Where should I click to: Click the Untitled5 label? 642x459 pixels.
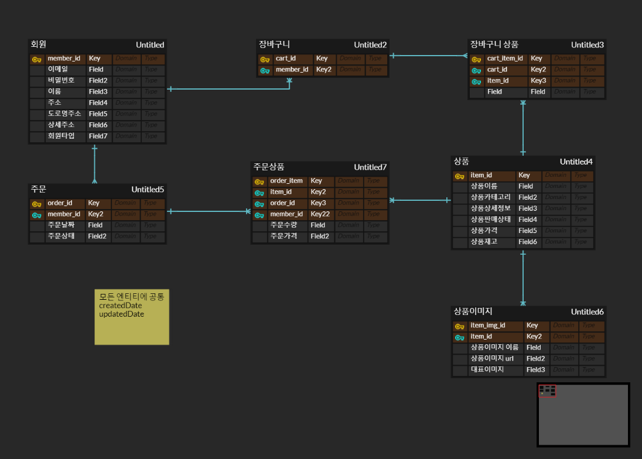pyautogui.click(x=148, y=190)
